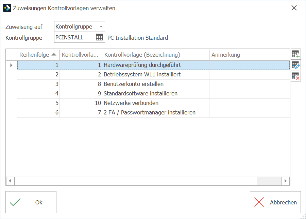The height and width of the screenshot is (219, 306).
Task: Select the row Netzwerke verbunden
Action: point(153,103)
